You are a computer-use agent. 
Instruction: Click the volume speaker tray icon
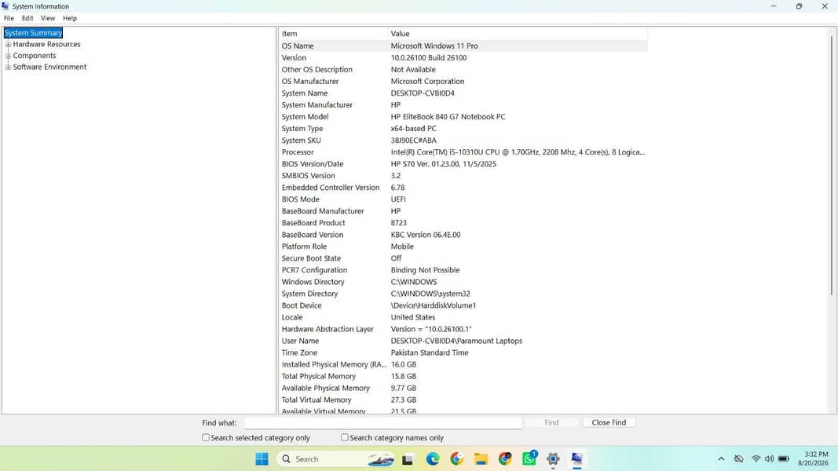pos(769,458)
